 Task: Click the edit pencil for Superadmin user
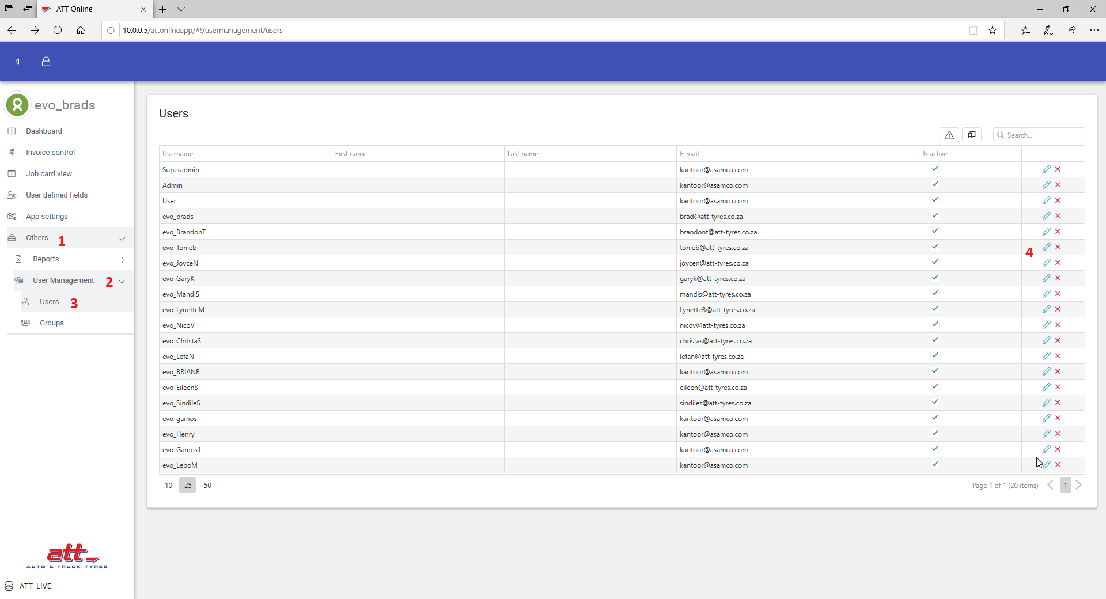pyautogui.click(x=1046, y=169)
